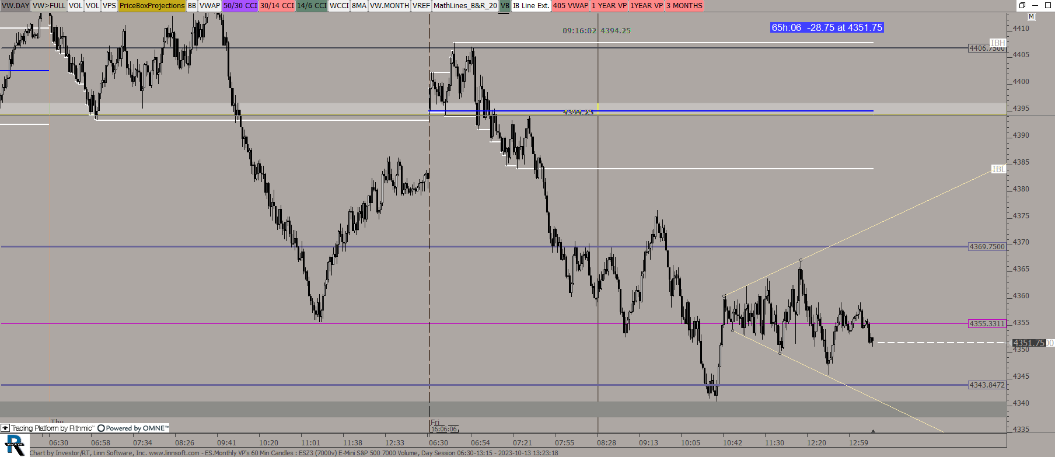Click the blue 65h:06 info label
Image resolution: width=1055 pixels, height=457 pixels.
point(826,27)
